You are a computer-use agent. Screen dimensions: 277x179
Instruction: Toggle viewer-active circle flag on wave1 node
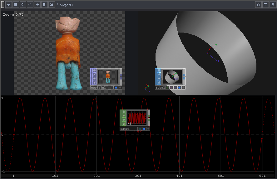coord(124,112)
